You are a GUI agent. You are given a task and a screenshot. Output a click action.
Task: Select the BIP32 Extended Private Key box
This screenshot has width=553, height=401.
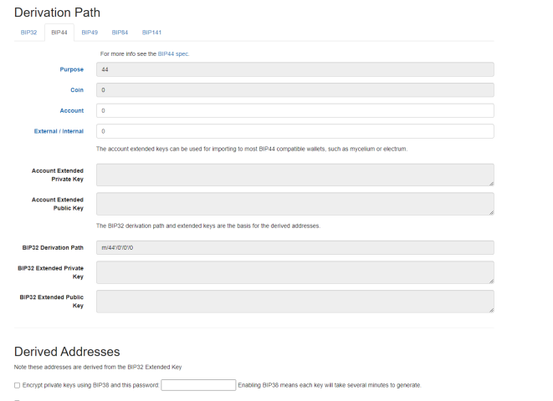(295, 272)
